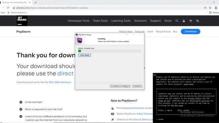Bookmark this page with star icon
Viewport: 219px width, 123px height.
[210, 8]
